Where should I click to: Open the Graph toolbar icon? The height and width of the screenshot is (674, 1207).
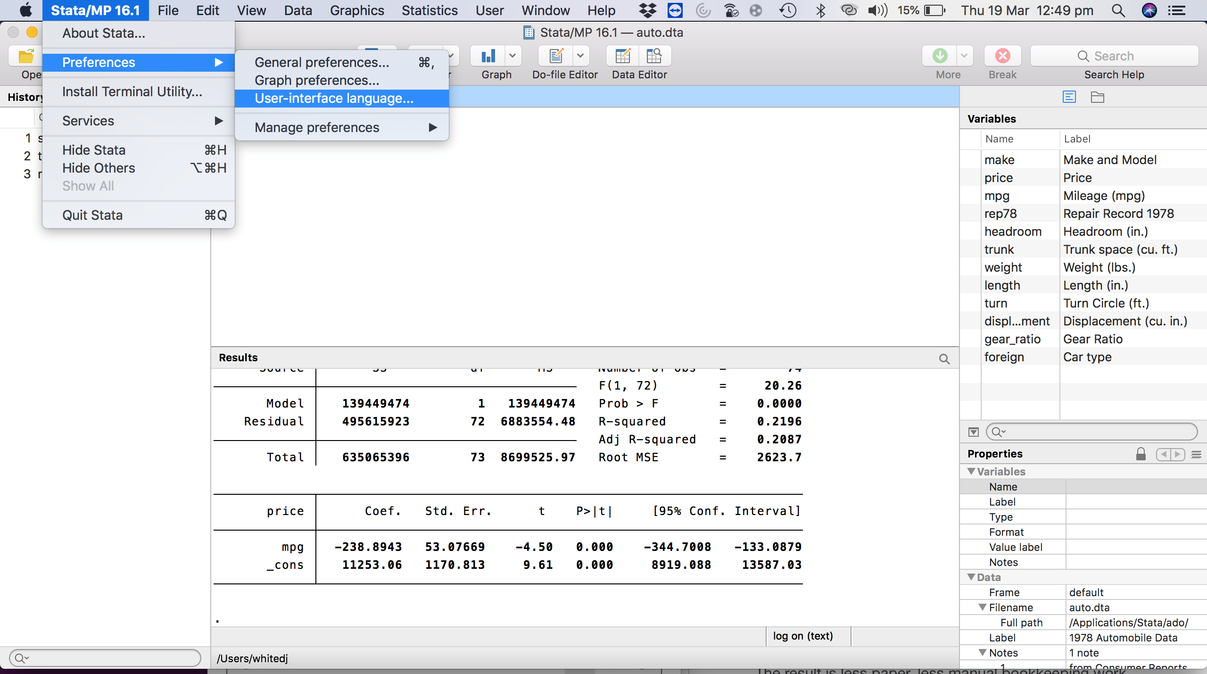point(488,56)
